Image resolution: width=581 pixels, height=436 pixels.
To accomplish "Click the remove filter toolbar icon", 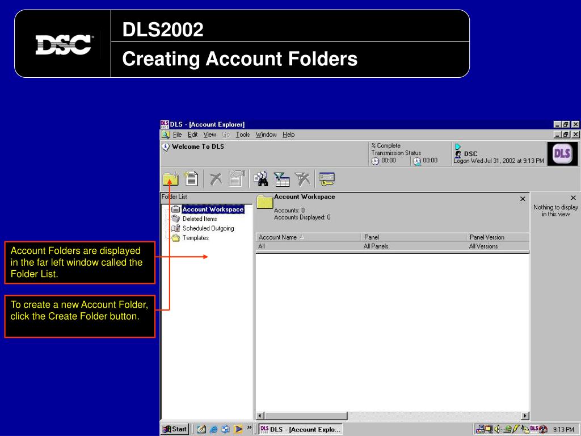I will point(303,179).
